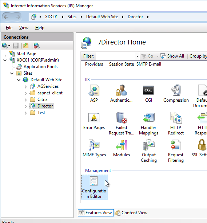Screen dimensions: 207x223
Task: Click in the Filter text field
Action: pos(115,56)
